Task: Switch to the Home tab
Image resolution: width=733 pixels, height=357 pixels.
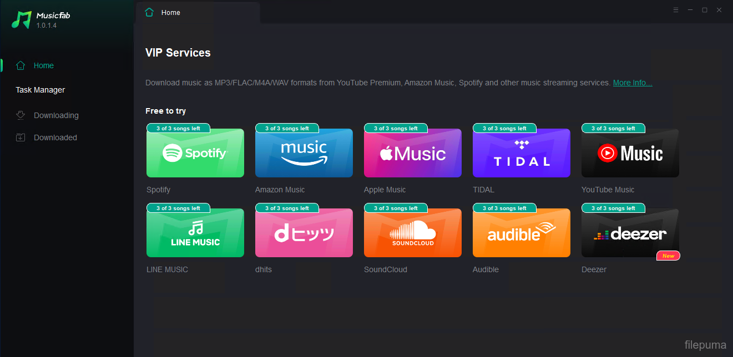Action: [x=170, y=12]
